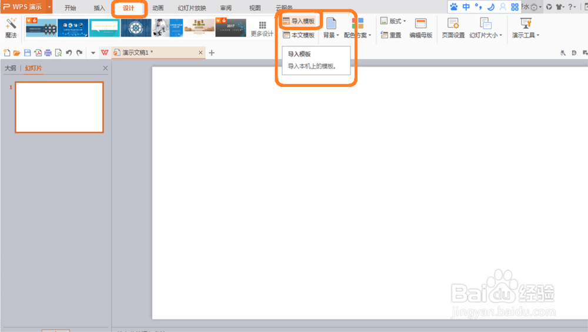Open the 幻灯片放映 tab
Viewport: 588px width, 332px height.
[x=192, y=8]
